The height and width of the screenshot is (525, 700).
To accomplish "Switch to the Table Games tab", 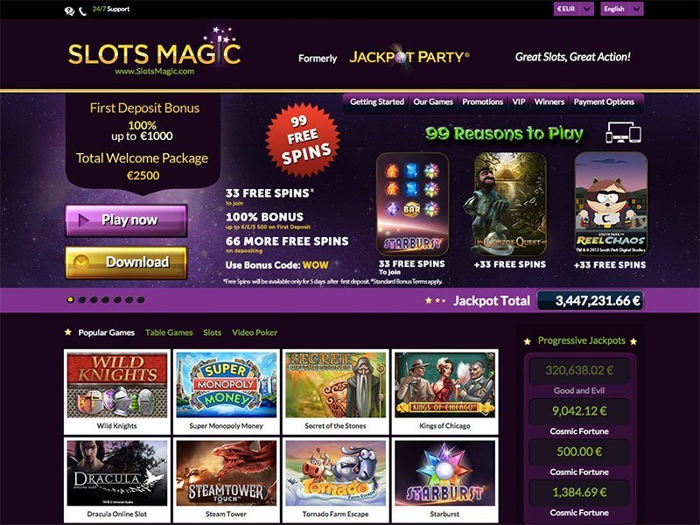I will tap(169, 332).
